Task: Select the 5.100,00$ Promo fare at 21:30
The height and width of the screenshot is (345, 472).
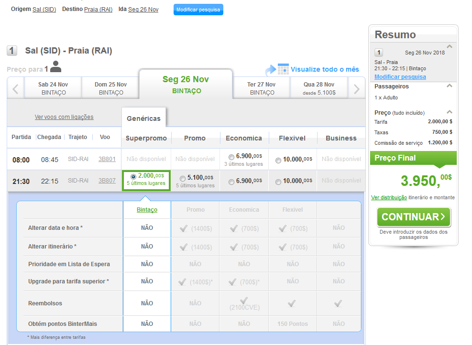Action: click(x=183, y=178)
